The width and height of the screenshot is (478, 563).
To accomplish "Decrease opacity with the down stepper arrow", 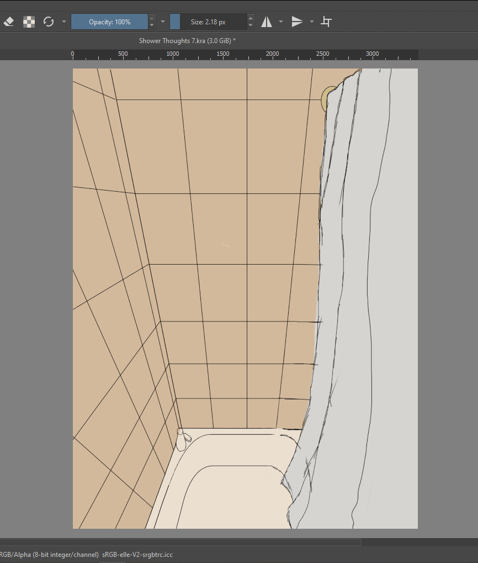I will [152, 25].
